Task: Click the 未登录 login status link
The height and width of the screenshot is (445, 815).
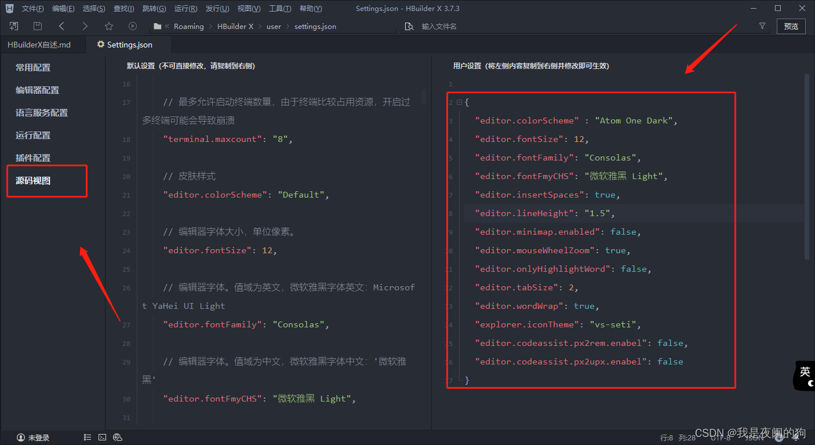Action: [x=38, y=437]
